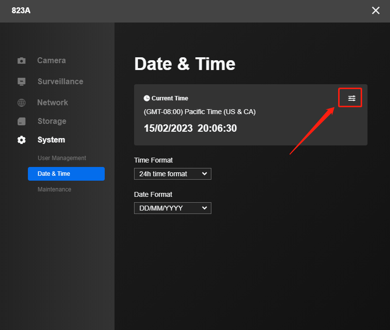
Task: Go to Storage settings
Action: (52, 121)
